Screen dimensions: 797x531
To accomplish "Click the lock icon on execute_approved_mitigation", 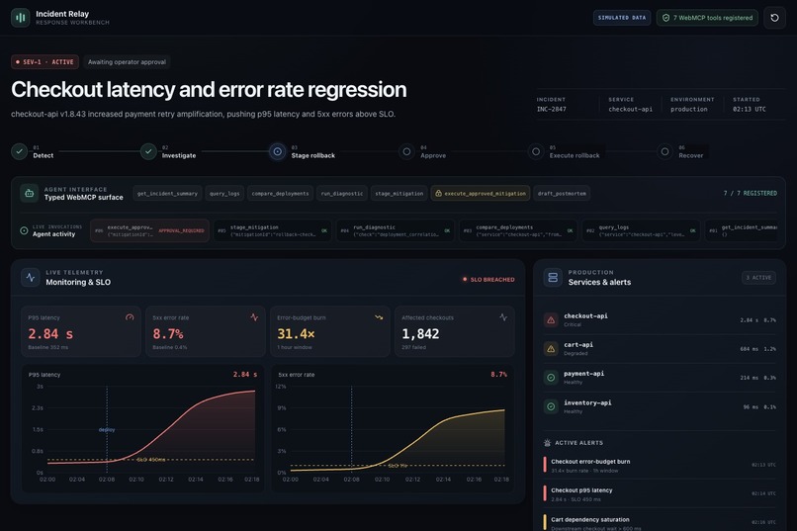I will point(439,194).
